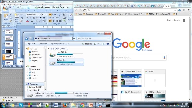Apply bold formatting in PowerPoint
The height and width of the screenshot is (108, 192).
(27, 18)
